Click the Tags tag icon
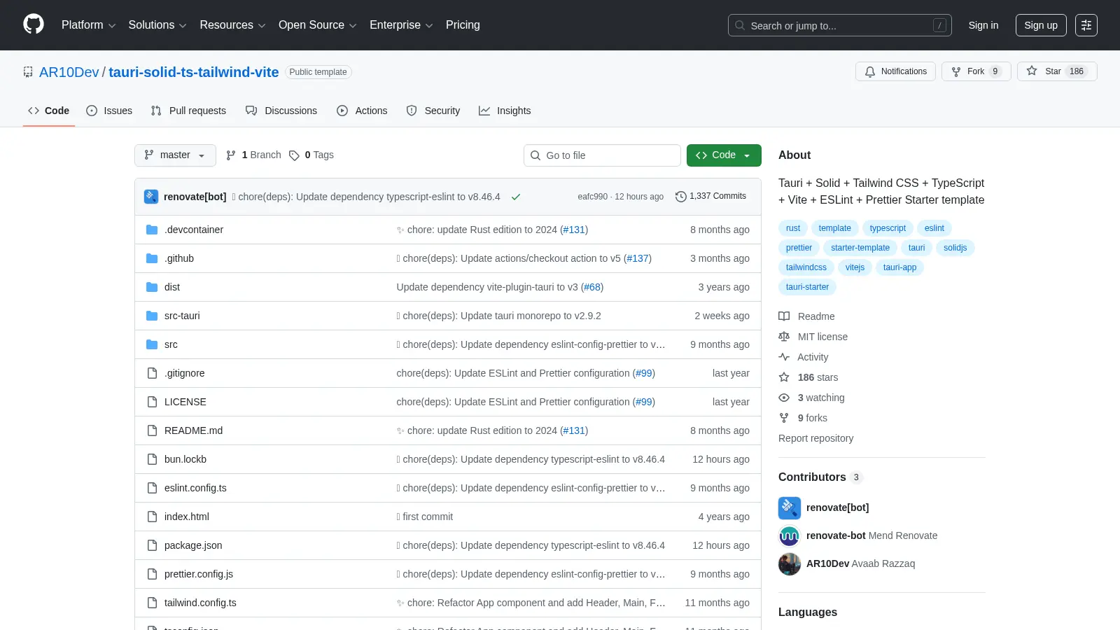The image size is (1120, 630). 294,155
